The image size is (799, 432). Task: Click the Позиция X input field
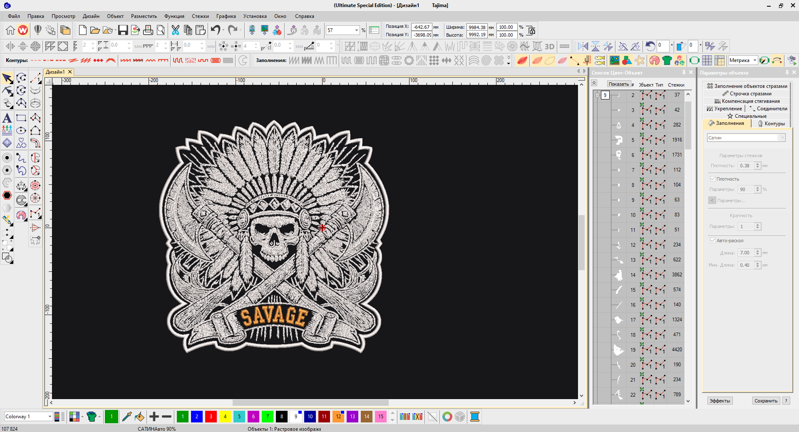pyautogui.click(x=422, y=27)
